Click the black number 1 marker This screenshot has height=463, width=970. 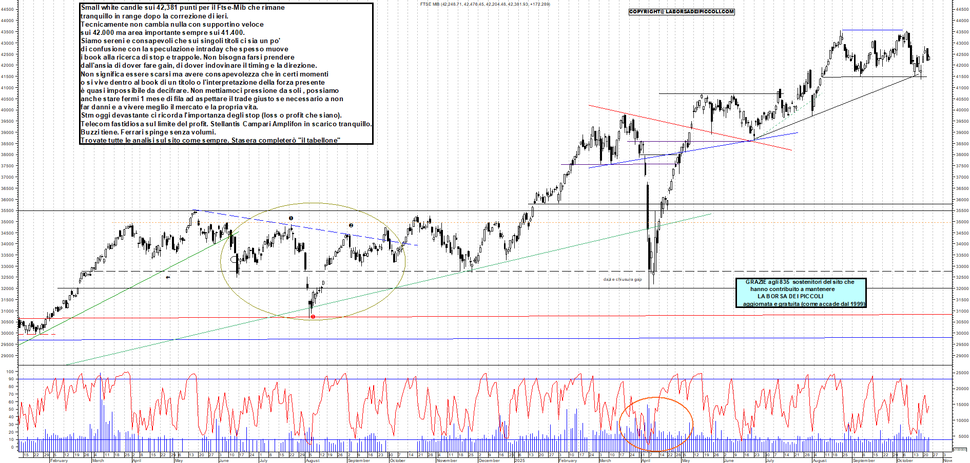point(290,218)
